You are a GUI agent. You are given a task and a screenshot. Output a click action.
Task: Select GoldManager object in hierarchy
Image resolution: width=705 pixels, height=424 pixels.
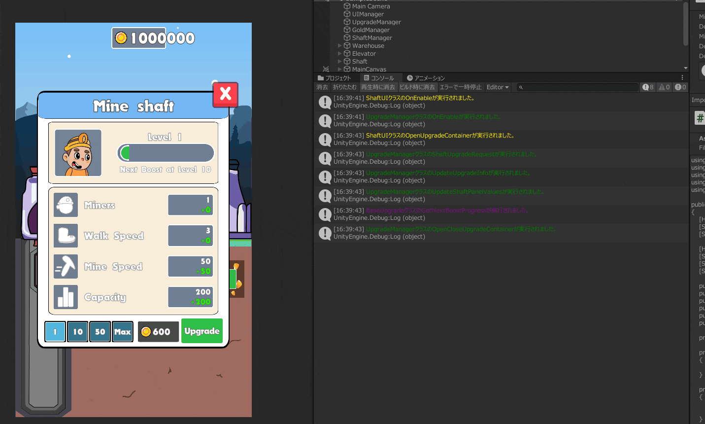(370, 30)
